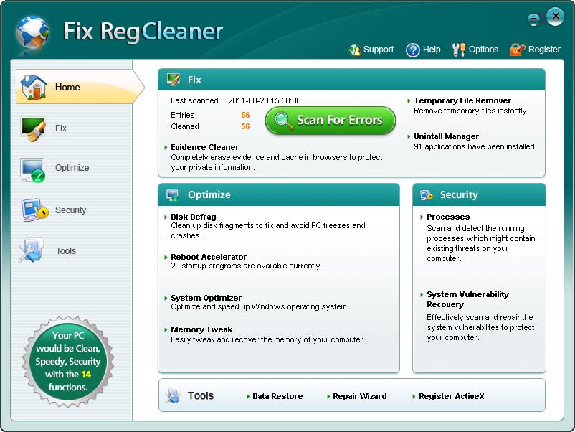
Task: Open Help via question mark icon
Action: click(x=412, y=50)
